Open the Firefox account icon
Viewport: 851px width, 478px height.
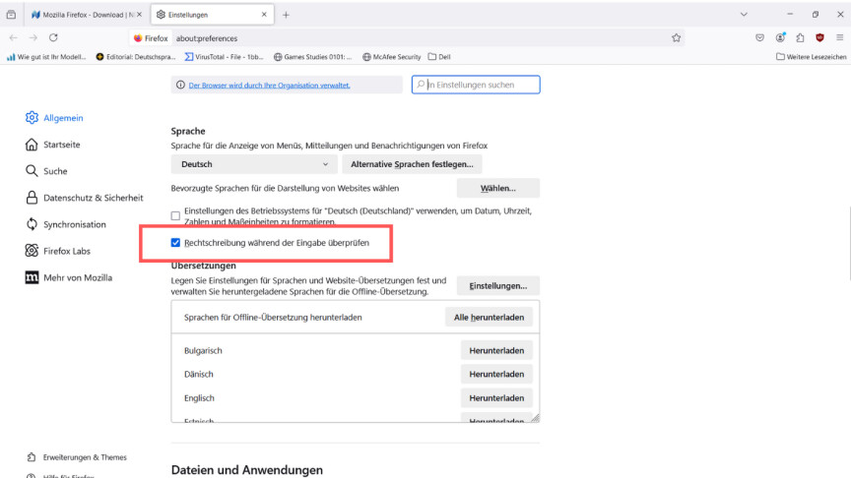pos(780,37)
